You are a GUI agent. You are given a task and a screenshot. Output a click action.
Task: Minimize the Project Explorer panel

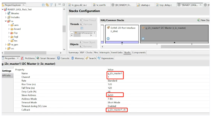point(60,4)
